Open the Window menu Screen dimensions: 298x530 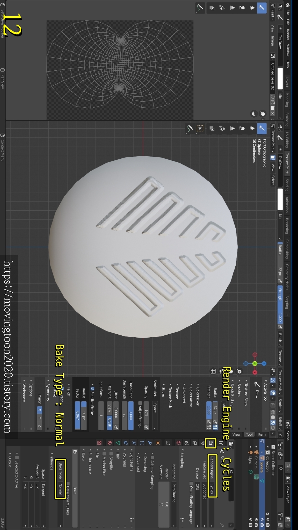coord(288,50)
